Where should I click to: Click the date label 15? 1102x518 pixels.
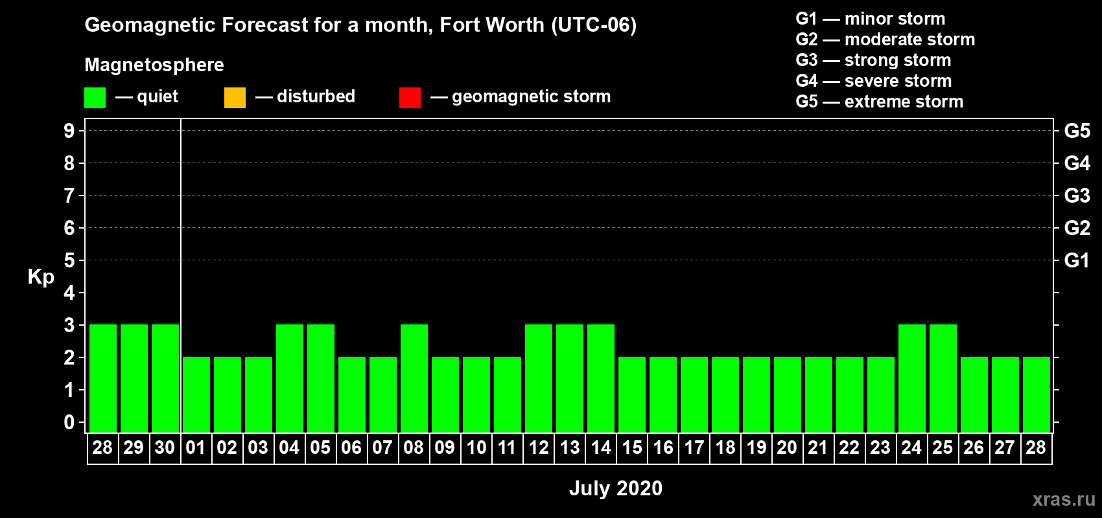tap(632, 448)
